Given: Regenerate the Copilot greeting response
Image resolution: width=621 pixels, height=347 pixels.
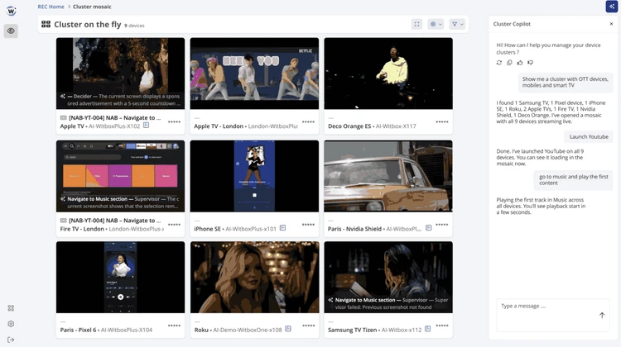Looking at the screenshot, I should [x=499, y=63].
